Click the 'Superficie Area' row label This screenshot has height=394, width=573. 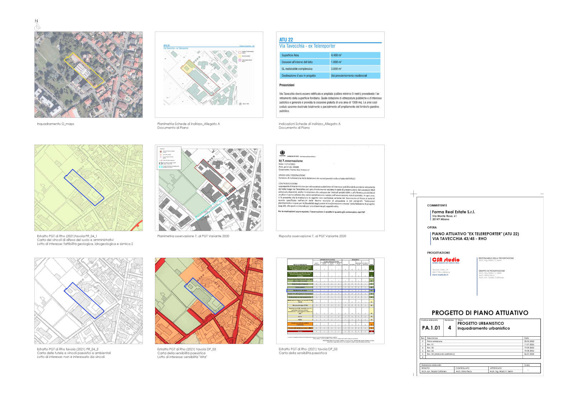(290, 55)
